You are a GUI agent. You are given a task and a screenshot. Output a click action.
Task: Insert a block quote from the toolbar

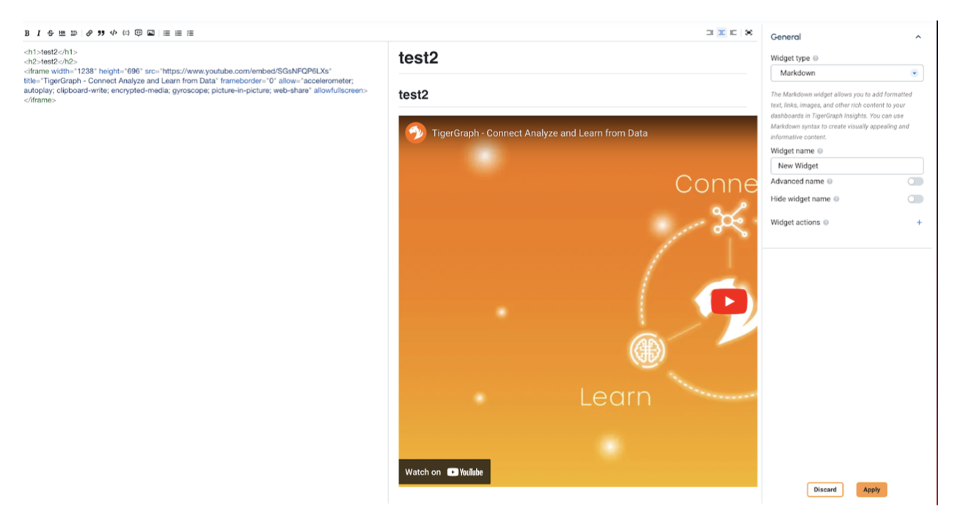pos(101,33)
